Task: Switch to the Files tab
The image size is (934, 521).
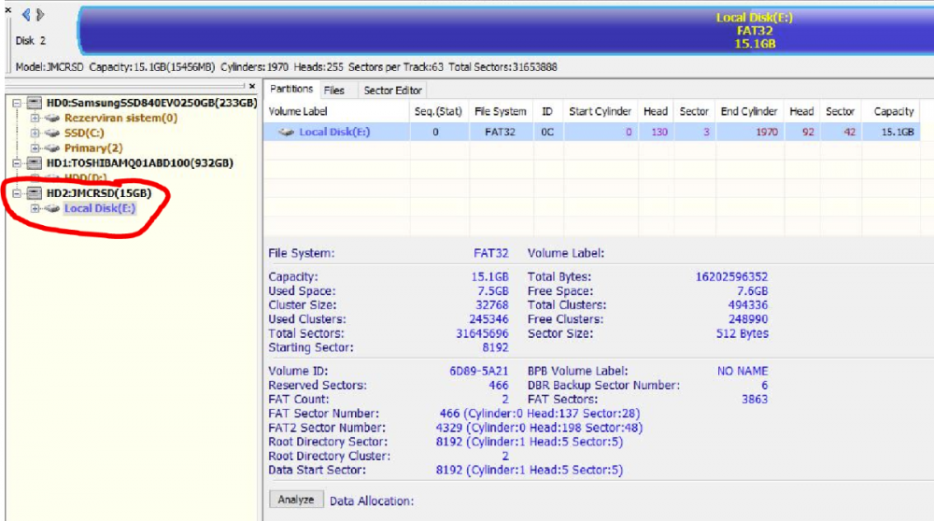Action: click(x=333, y=91)
